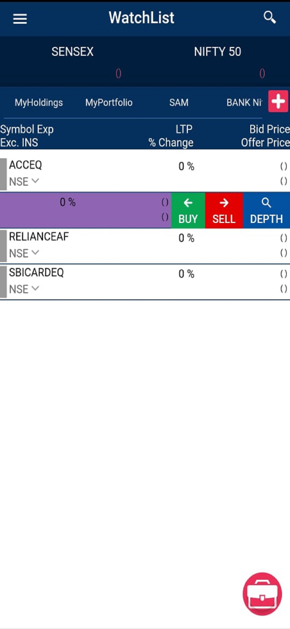Add a new watchlist with plus icon
The image size is (290, 629).
(x=278, y=101)
